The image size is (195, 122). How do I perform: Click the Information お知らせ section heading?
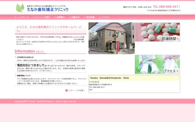coord(29,51)
